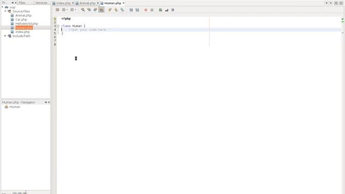Screen dimensions: 345x194
Task: Minimize the Navigator panel
Action: pyautogui.click(x=46, y=102)
